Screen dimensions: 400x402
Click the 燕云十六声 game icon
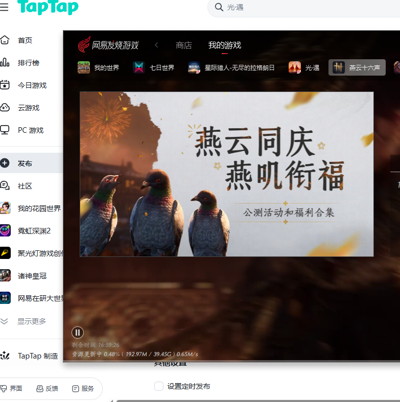coord(339,67)
